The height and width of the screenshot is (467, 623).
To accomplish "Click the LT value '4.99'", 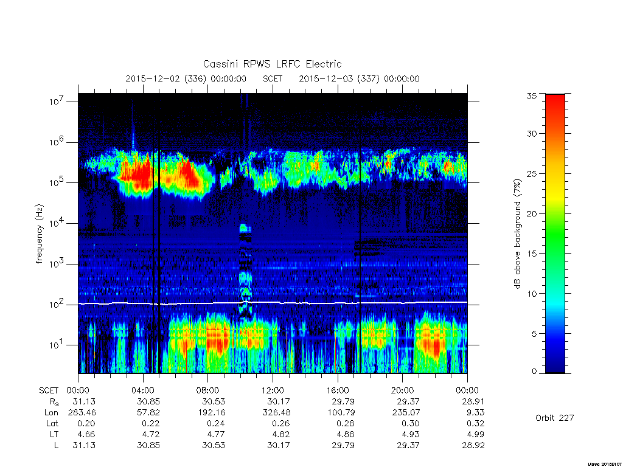I will (x=476, y=434).
